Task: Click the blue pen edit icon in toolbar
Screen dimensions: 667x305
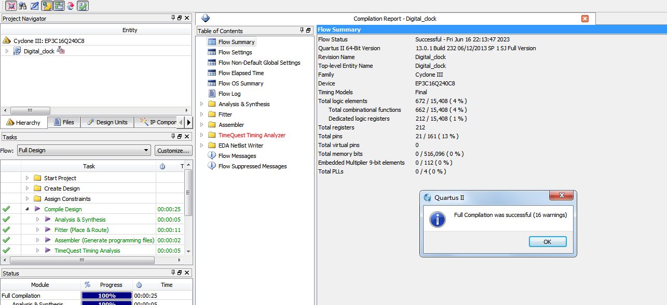Action: (x=34, y=6)
